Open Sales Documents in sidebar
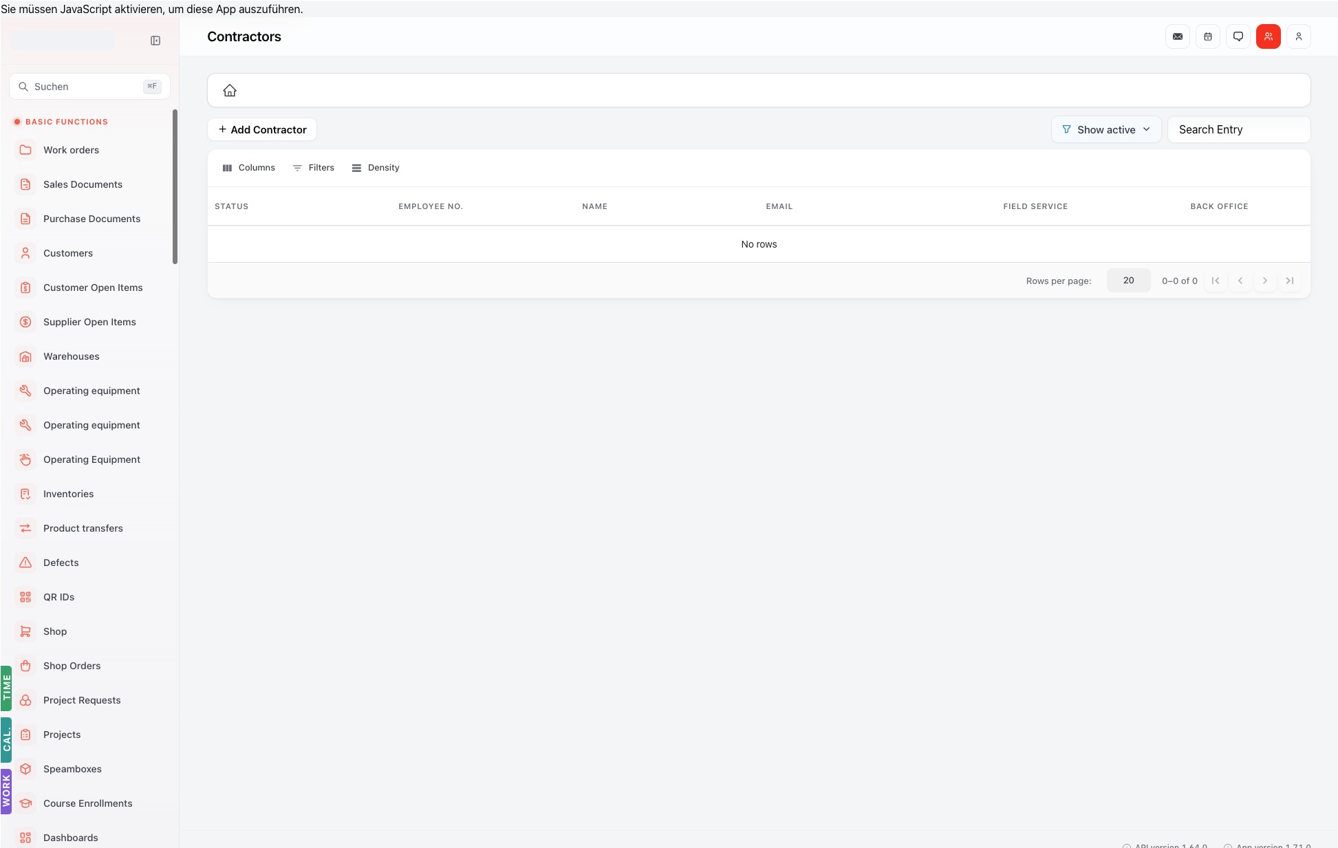The height and width of the screenshot is (848, 1338). pyautogui.click(x=89, y=184)
